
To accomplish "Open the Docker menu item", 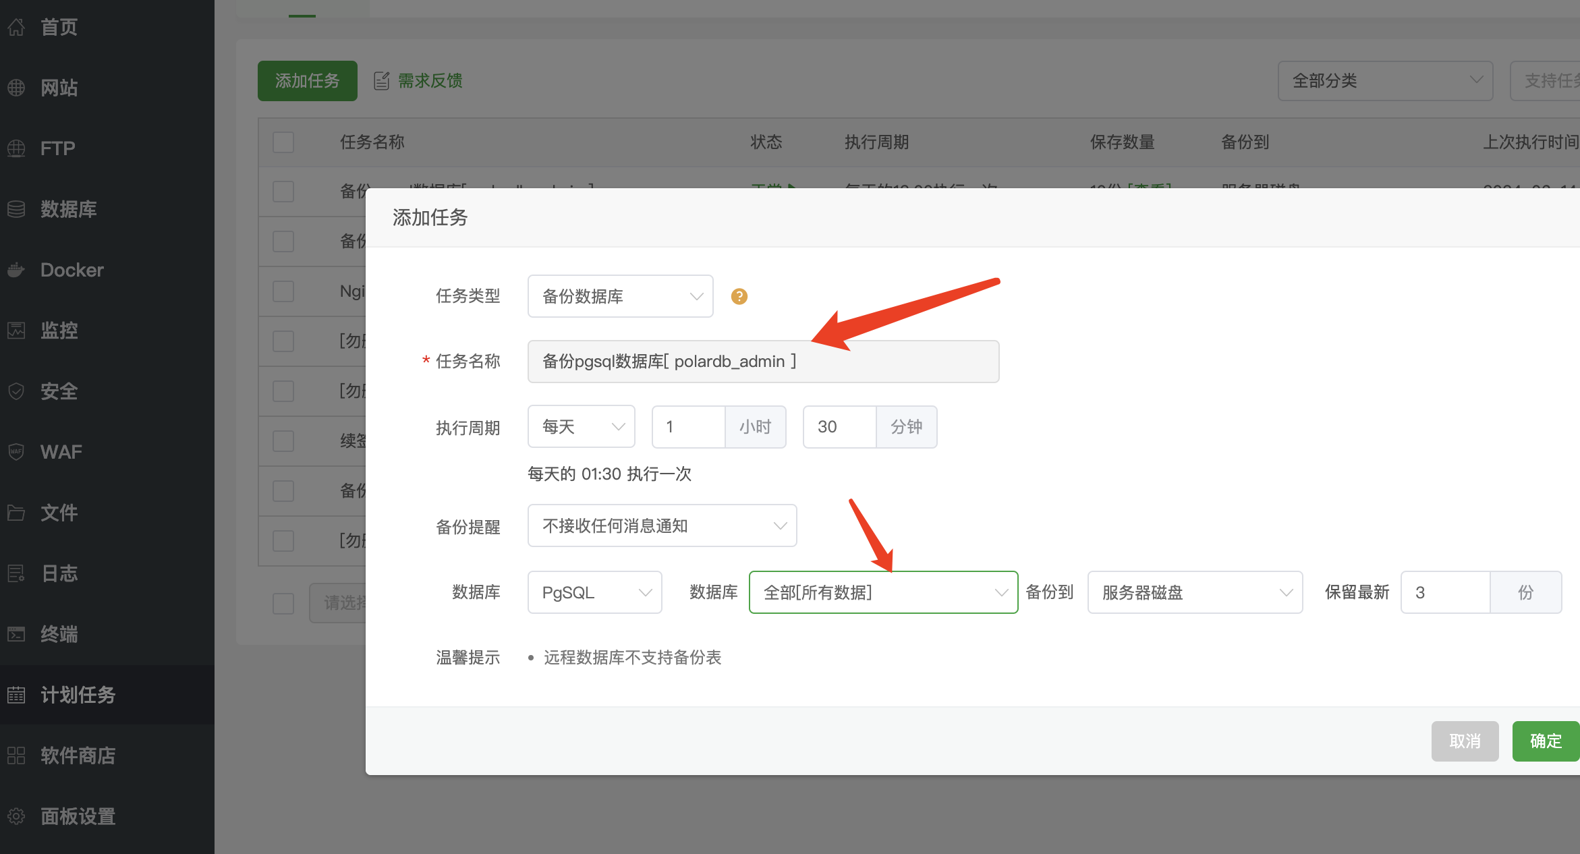I will [72, 270].
